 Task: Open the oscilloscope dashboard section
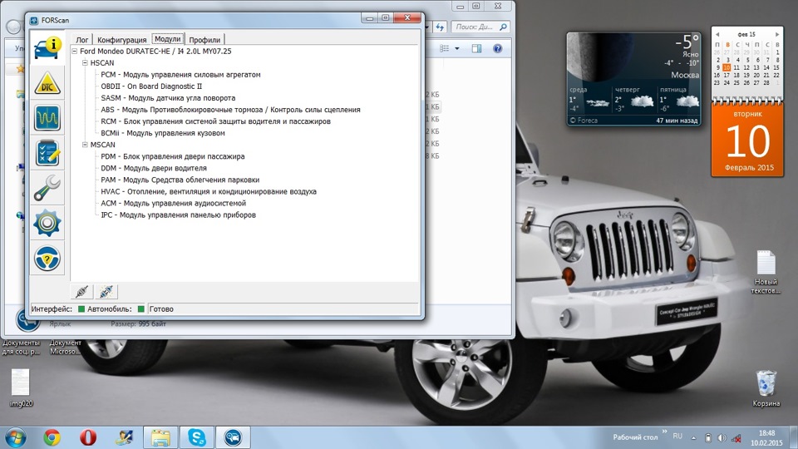click(x=47, y=118)
